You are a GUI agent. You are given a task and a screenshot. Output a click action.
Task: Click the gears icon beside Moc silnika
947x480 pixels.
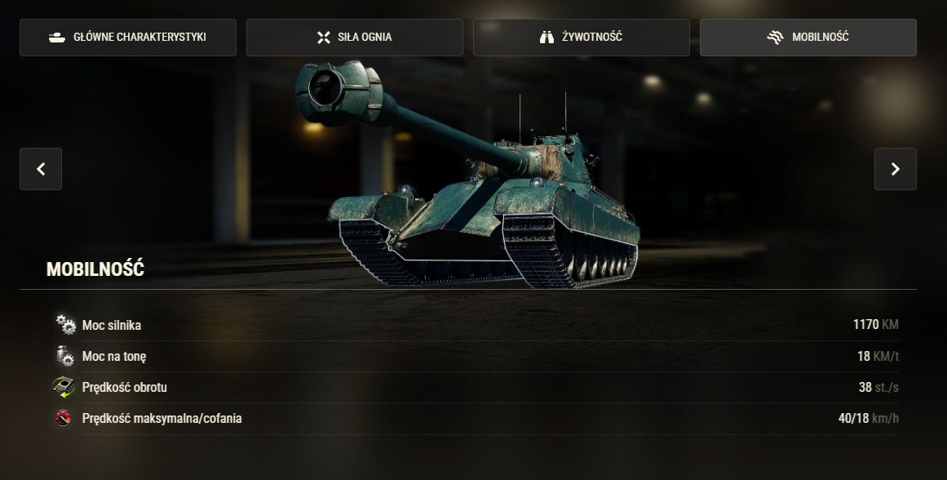coord(66,325)
